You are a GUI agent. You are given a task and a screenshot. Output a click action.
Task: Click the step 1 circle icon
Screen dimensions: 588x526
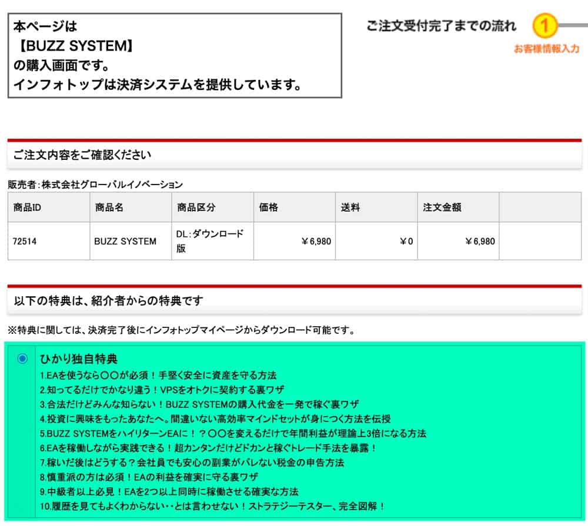[545, 25]
